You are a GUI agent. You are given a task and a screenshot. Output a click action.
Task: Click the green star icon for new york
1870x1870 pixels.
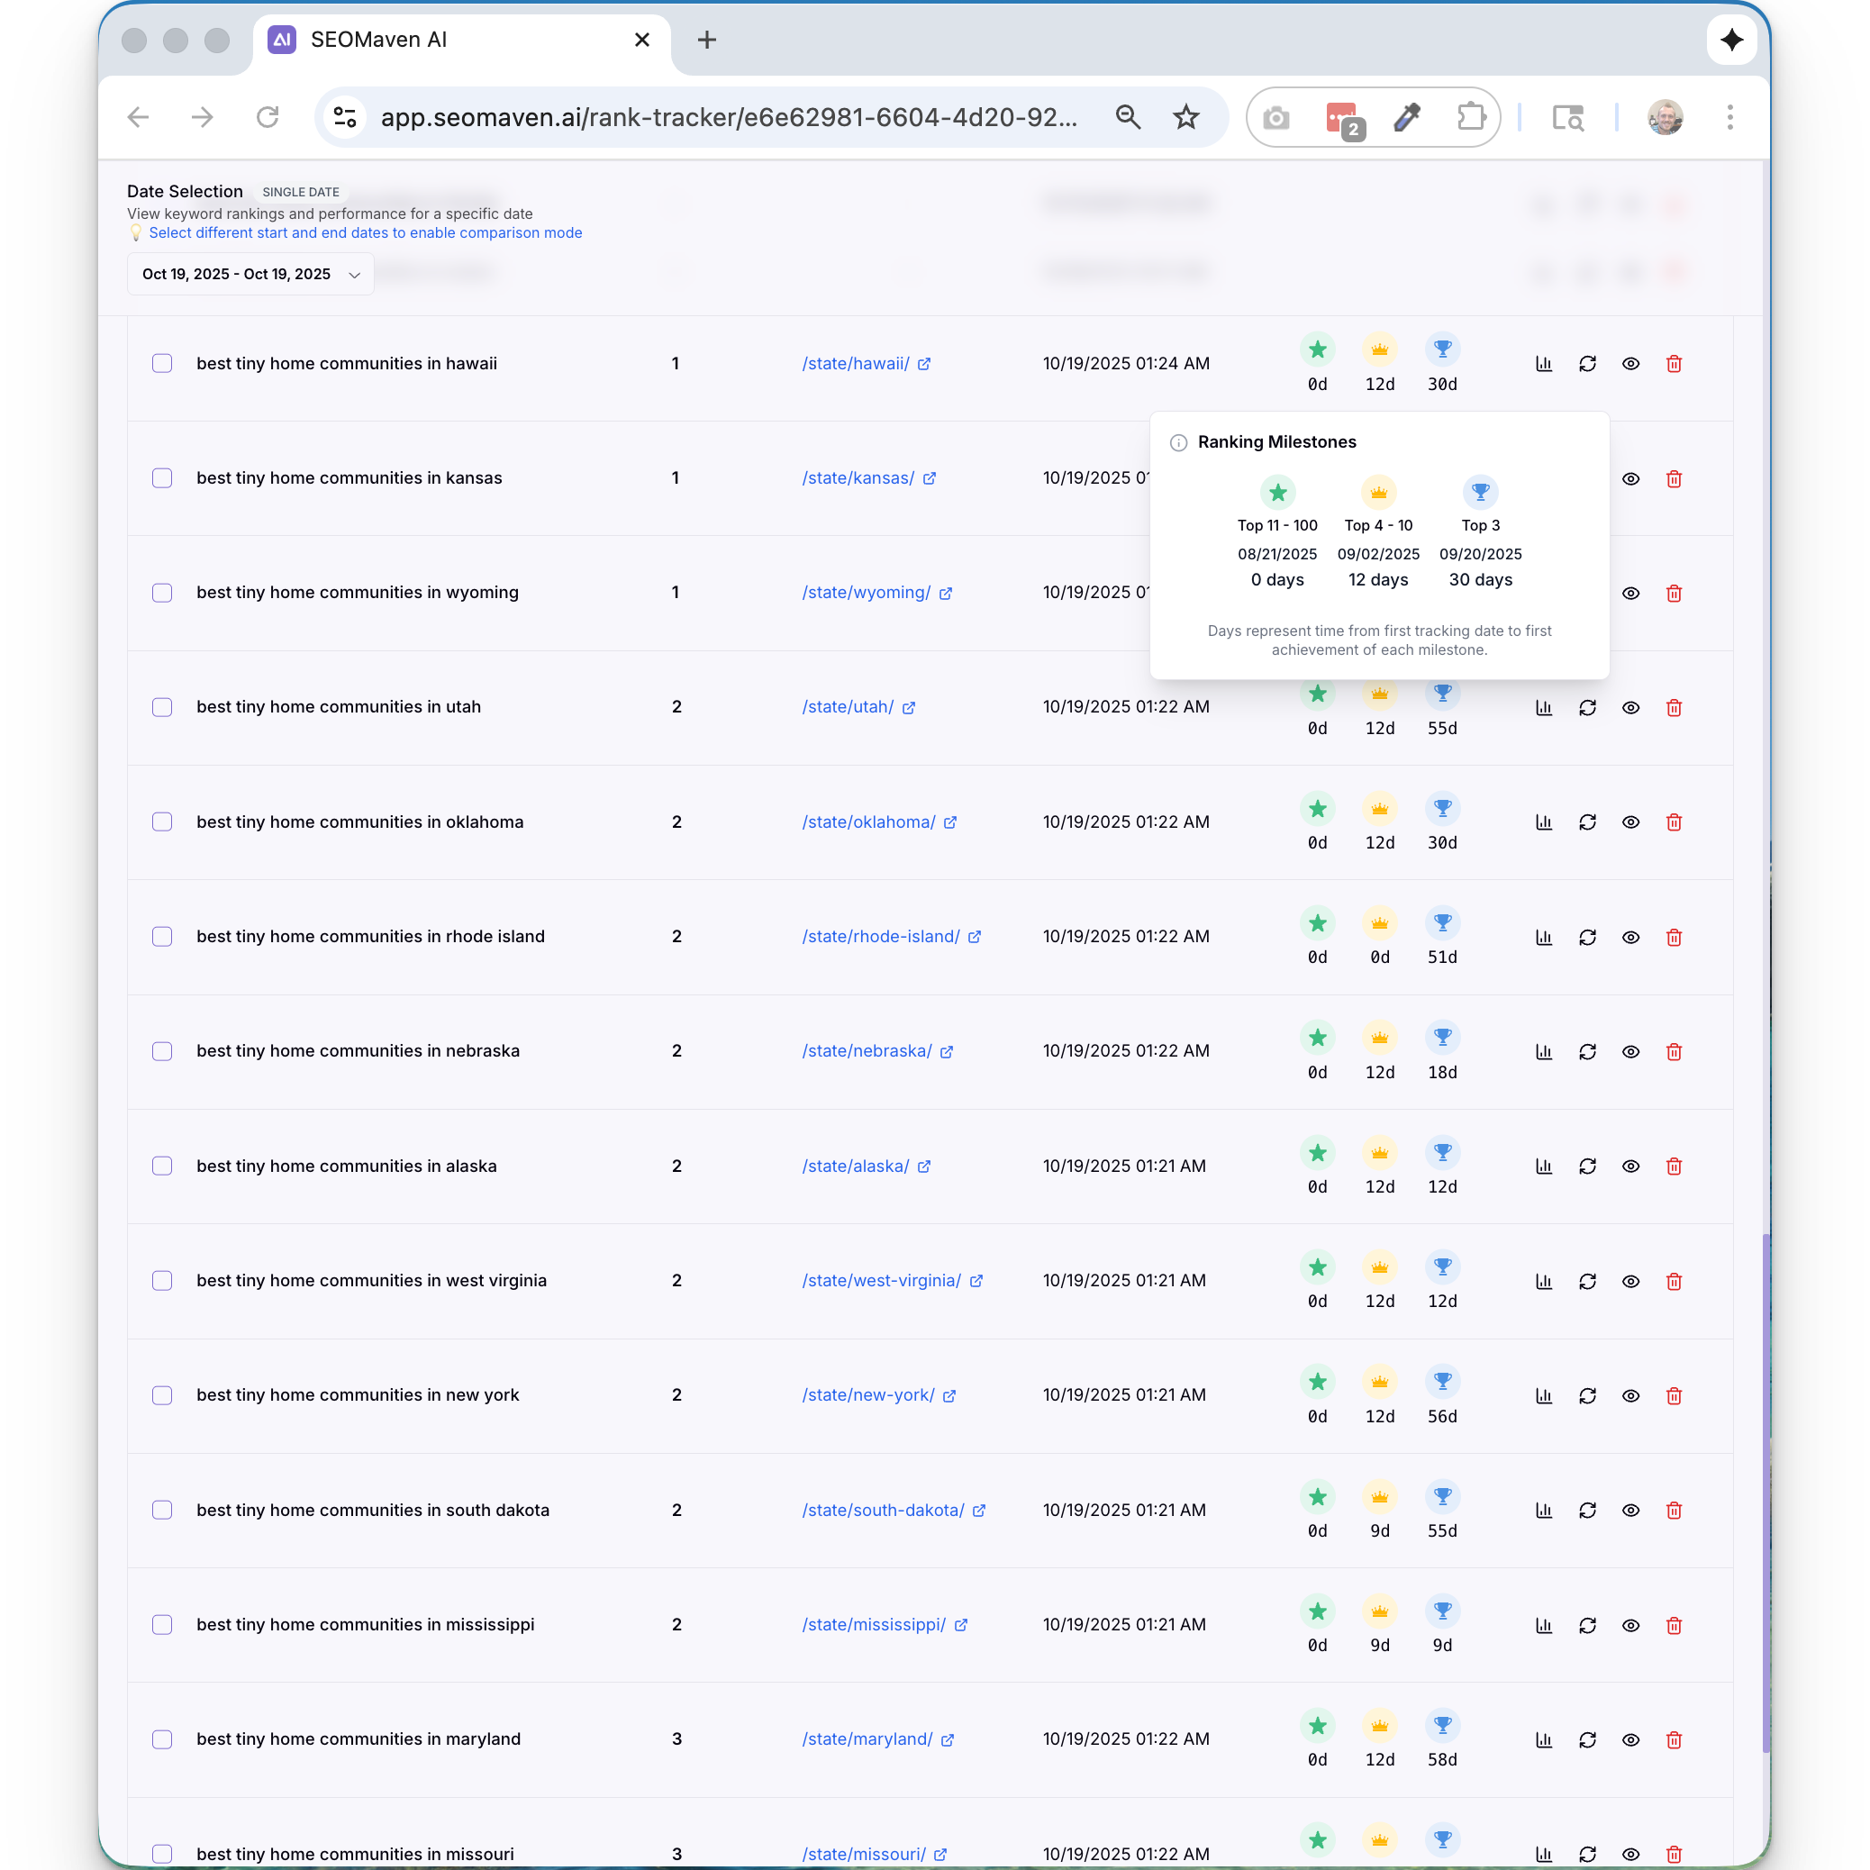[x=1317, y=1382]
